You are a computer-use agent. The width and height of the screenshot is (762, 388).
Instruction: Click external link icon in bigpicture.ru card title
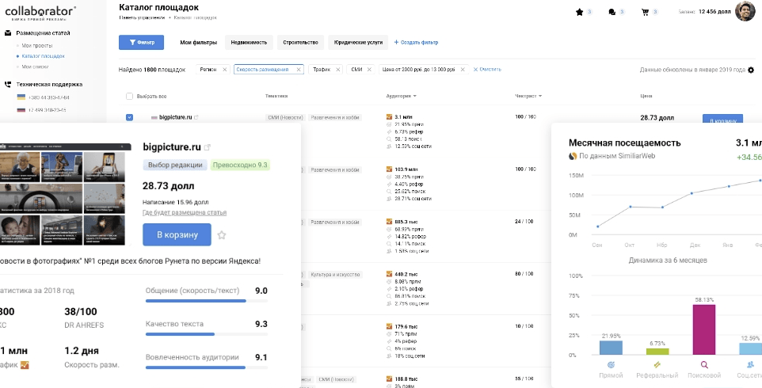pos(207,147)
